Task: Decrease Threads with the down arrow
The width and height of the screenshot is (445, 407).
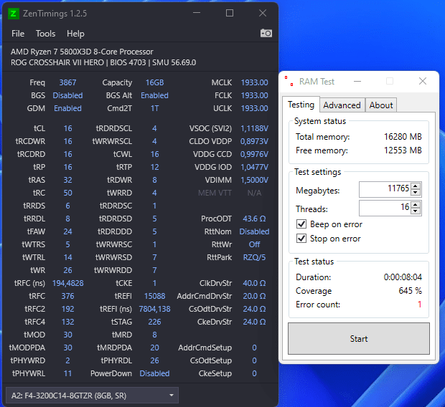Action: [x=416, y=211]
